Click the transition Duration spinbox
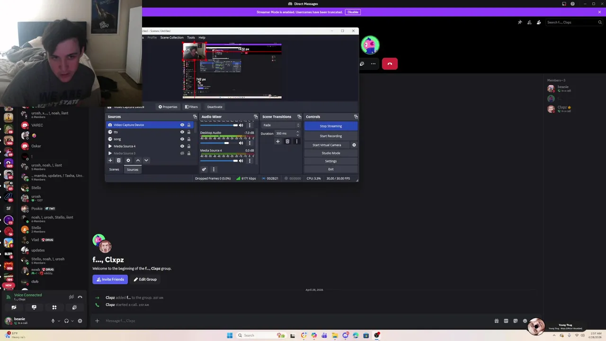This screenshot has width=606, height=341. coord(287,134)
